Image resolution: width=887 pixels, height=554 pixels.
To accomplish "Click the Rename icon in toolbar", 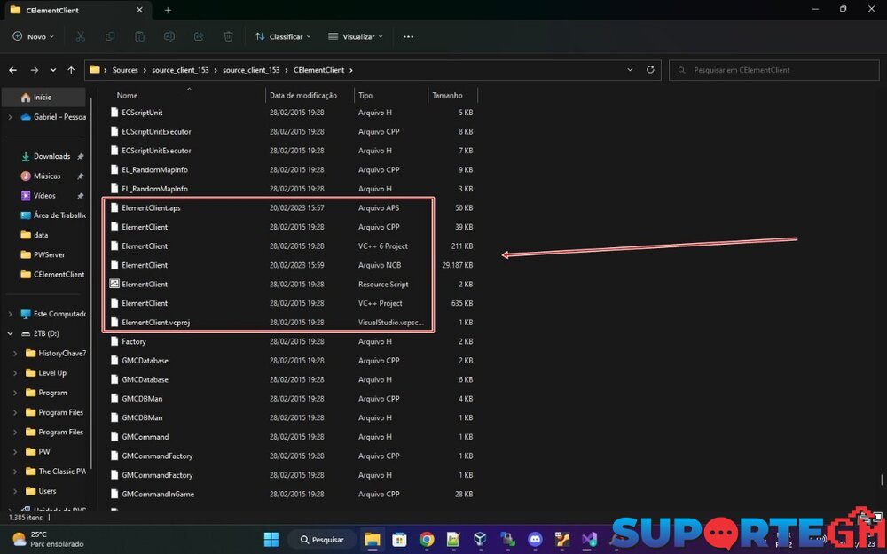I will [169, 36].
